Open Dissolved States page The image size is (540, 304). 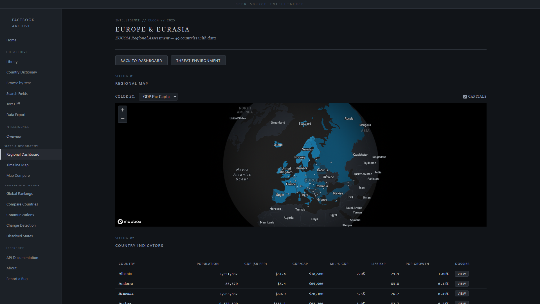(20, 236)
